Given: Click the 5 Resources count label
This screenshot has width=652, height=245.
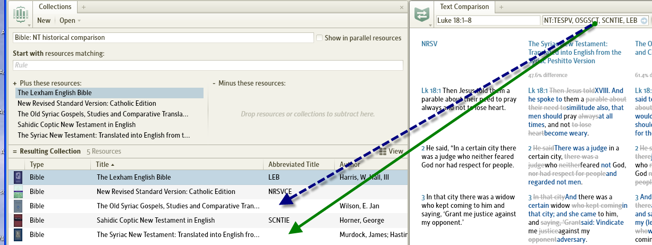Looking at the screenshot, I should point(104,151).
